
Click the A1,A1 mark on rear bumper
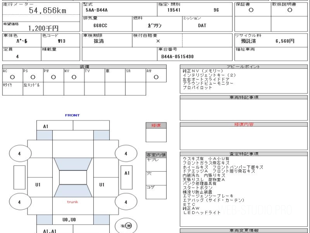click(50, 231)
